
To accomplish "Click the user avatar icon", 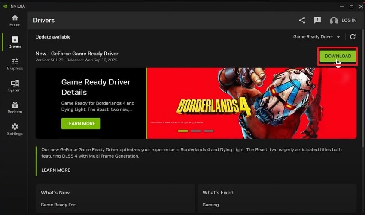I will 334,21.
